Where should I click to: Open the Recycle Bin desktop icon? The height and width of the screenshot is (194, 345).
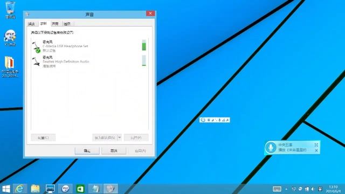(x=10, y=10)
